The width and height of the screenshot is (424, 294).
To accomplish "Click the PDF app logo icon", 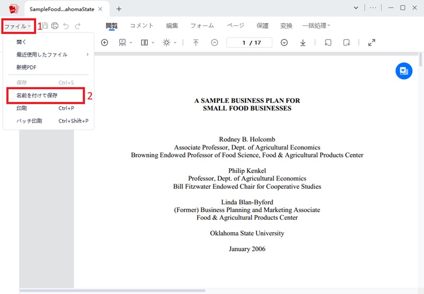I will click(x=14, y=8).
